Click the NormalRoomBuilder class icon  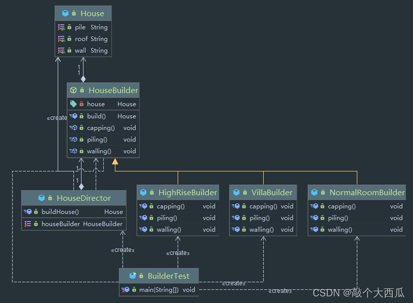click(314, 192)
